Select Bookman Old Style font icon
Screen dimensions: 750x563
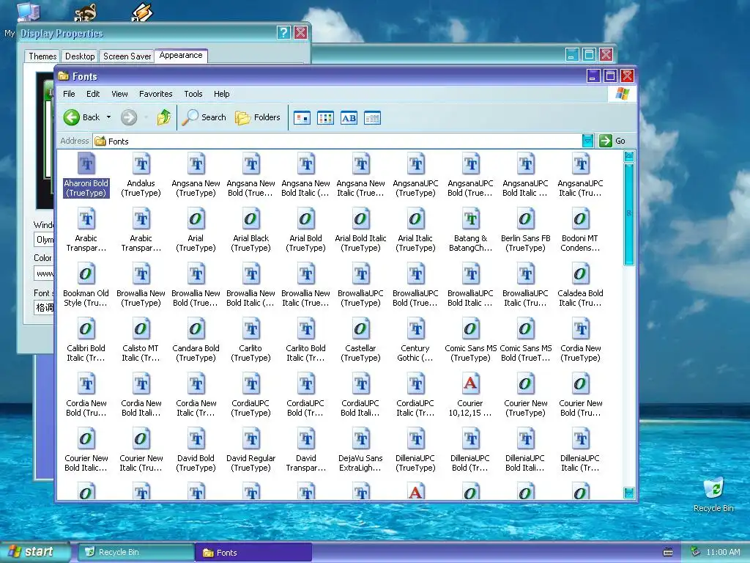pyautogui.click(x=86, y=274)
